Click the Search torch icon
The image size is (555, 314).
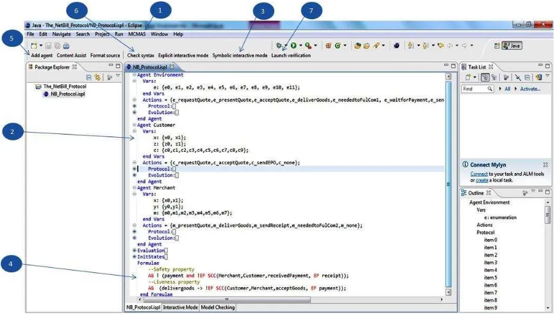tap(376, 45)
